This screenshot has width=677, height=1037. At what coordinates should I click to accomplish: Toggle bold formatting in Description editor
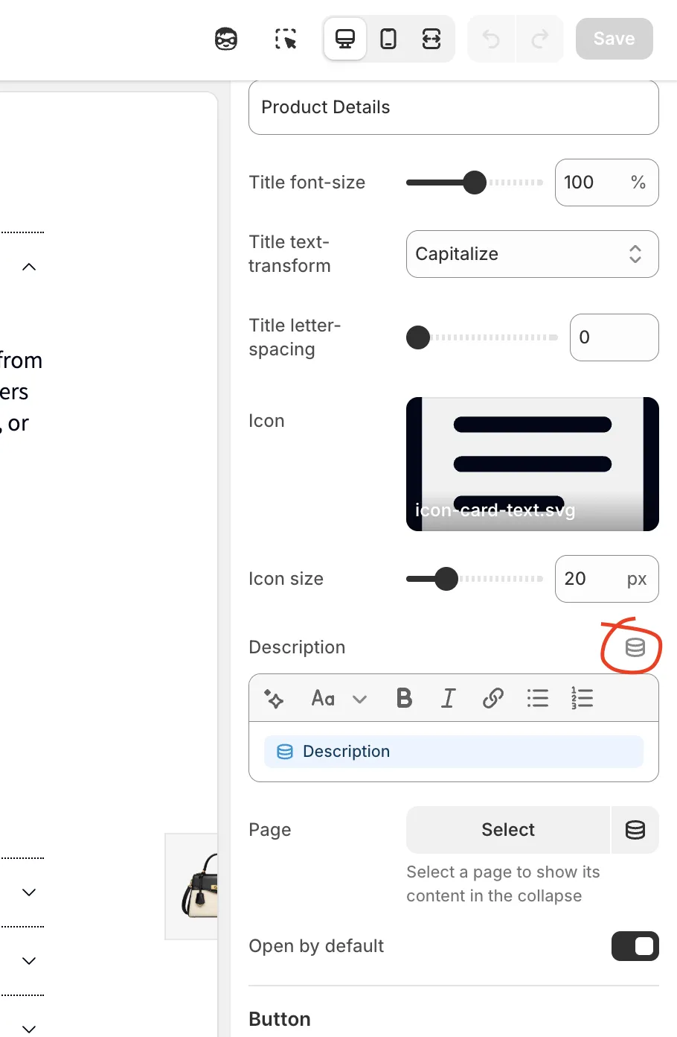[404, 699]
